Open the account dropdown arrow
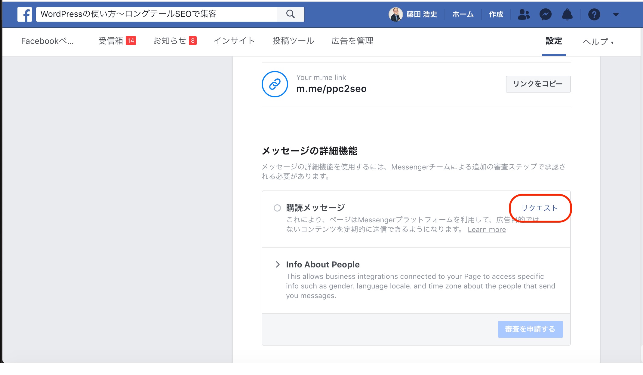The width and height of the screenshot is (643, 375). [x=616, y=14]
